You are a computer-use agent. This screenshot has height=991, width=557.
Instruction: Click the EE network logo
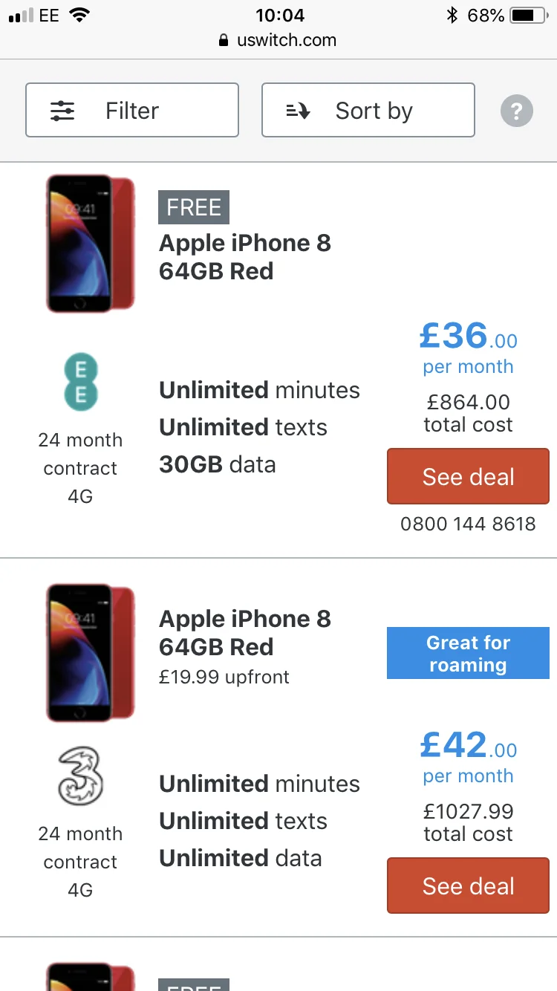[80, 382]
